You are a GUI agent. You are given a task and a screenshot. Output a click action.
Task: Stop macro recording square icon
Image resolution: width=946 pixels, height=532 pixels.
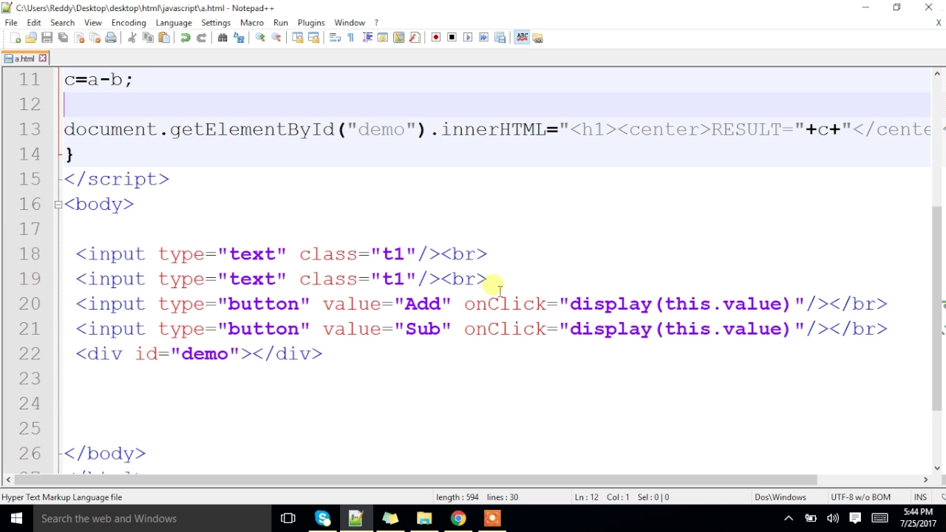click(452, 38)
